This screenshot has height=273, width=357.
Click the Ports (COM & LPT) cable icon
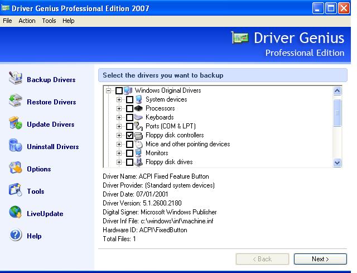(x=138, y=126)
